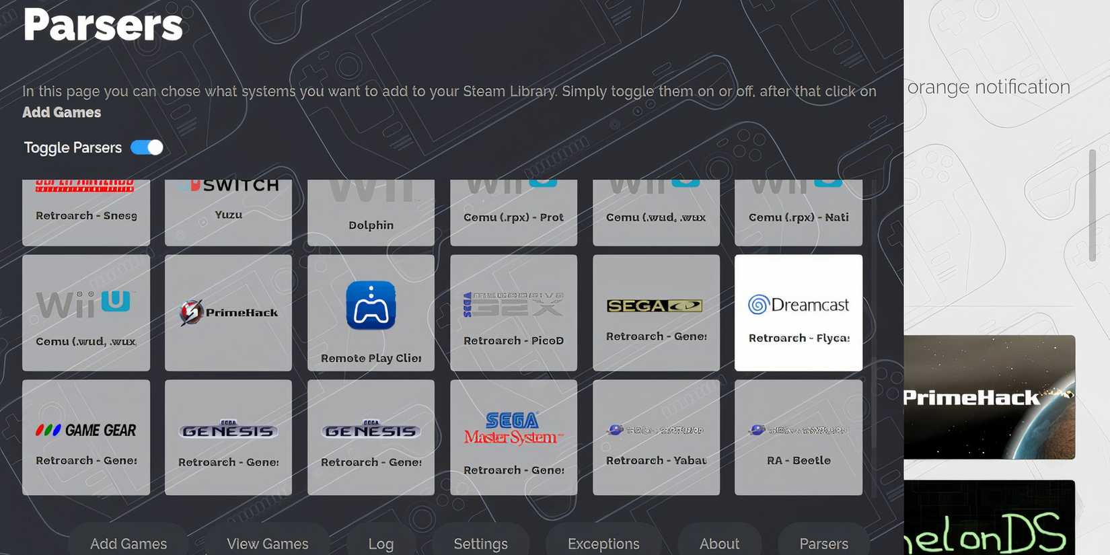Select the PrimeHack parser card
Image resolution: width=1110 pixels, height=555 pixels.
tap(228, 313)
